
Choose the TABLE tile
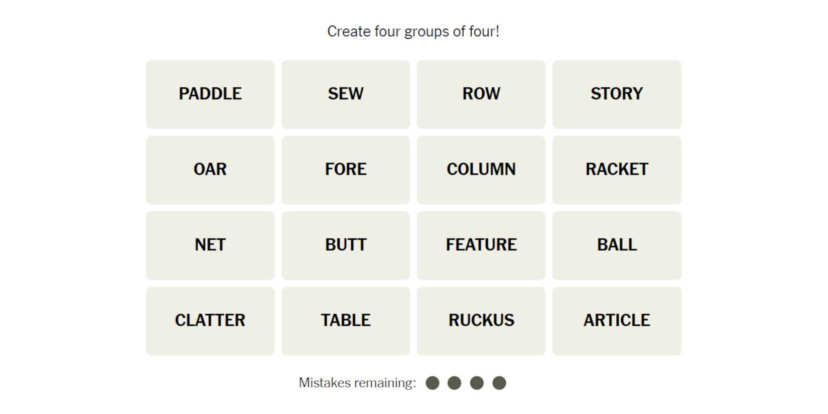(x=346, y=321)
